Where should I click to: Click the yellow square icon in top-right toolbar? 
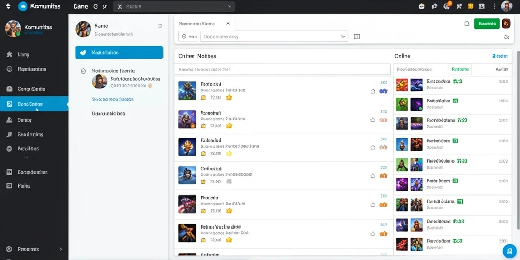click(x=470, y=6)
